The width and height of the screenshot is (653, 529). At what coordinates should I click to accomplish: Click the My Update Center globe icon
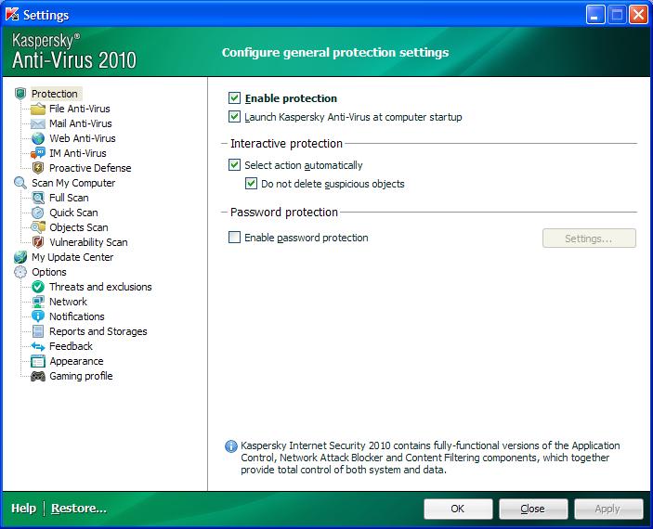[20, 257]
